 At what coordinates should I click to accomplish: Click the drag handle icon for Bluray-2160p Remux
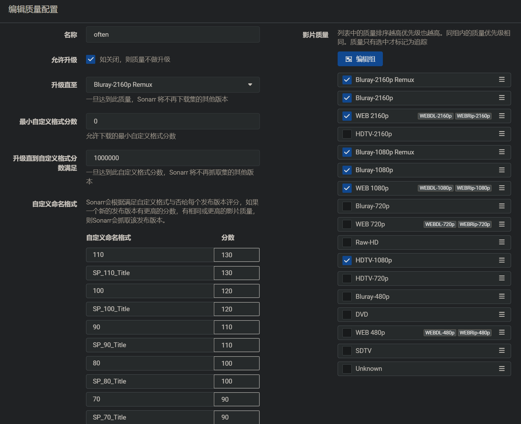[x=501, y=80]
